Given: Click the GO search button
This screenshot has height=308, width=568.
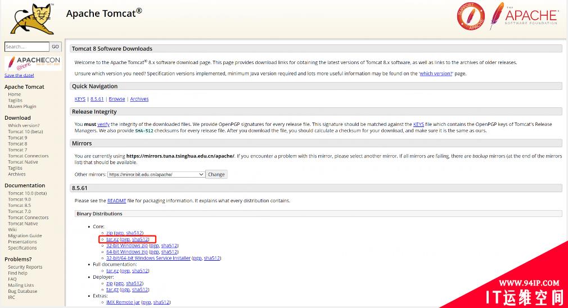Looking at the screenshot, I should coord(55,47).
